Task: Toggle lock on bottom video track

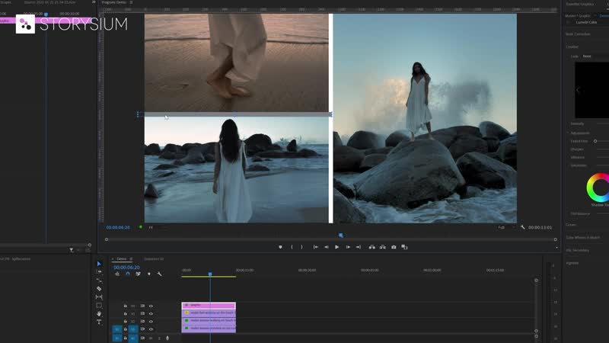Action: [125, 329]
